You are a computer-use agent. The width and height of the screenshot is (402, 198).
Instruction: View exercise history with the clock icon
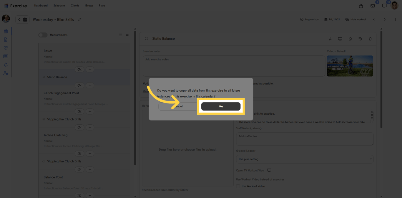360,39
